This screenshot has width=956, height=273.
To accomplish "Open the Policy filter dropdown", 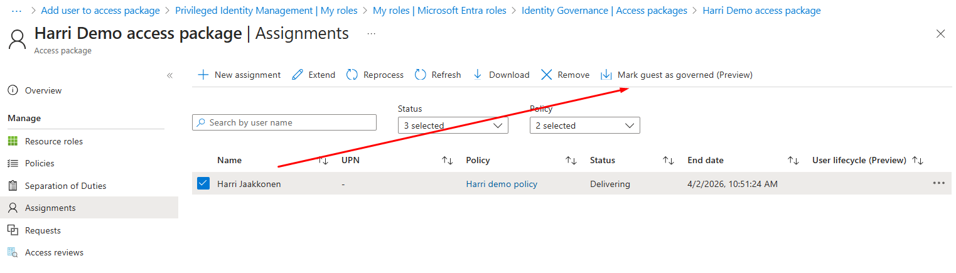I will tap(584, 126).
